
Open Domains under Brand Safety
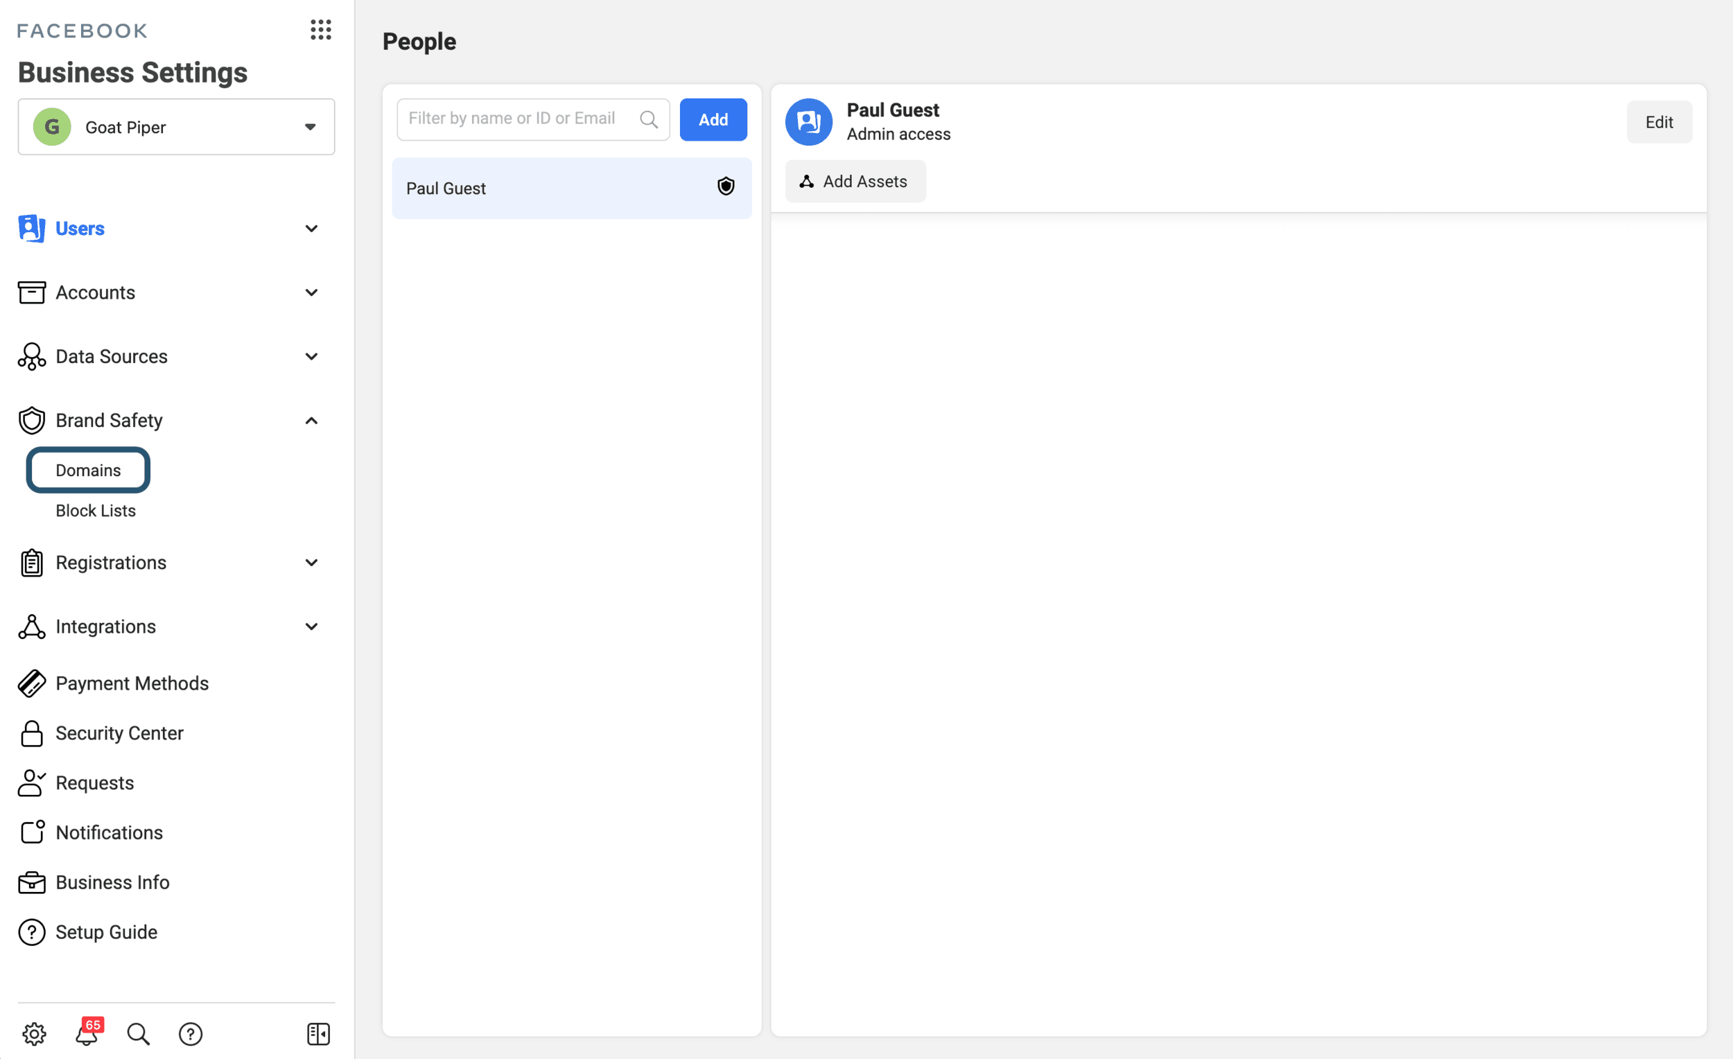pos(88,470)
